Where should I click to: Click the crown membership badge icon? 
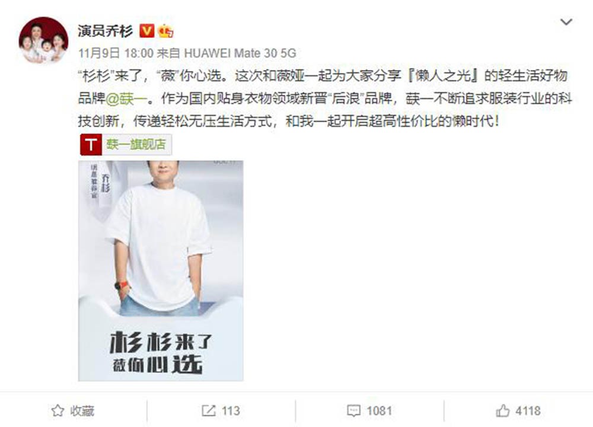tap(165, 31)
